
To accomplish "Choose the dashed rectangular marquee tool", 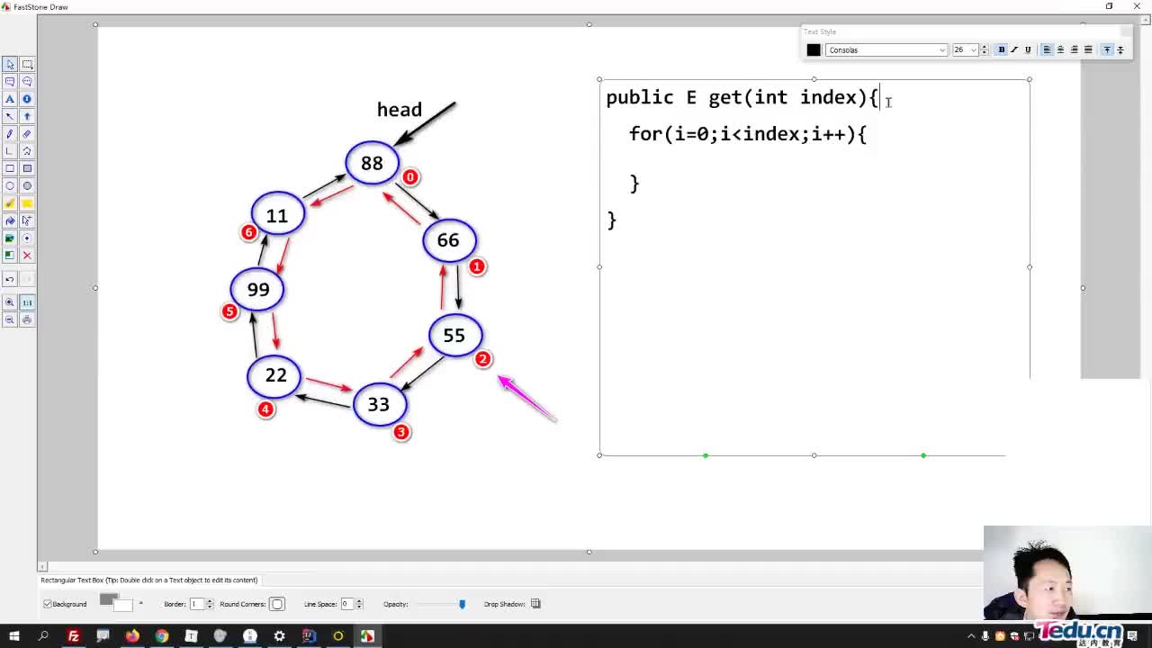I will point(27,64).
